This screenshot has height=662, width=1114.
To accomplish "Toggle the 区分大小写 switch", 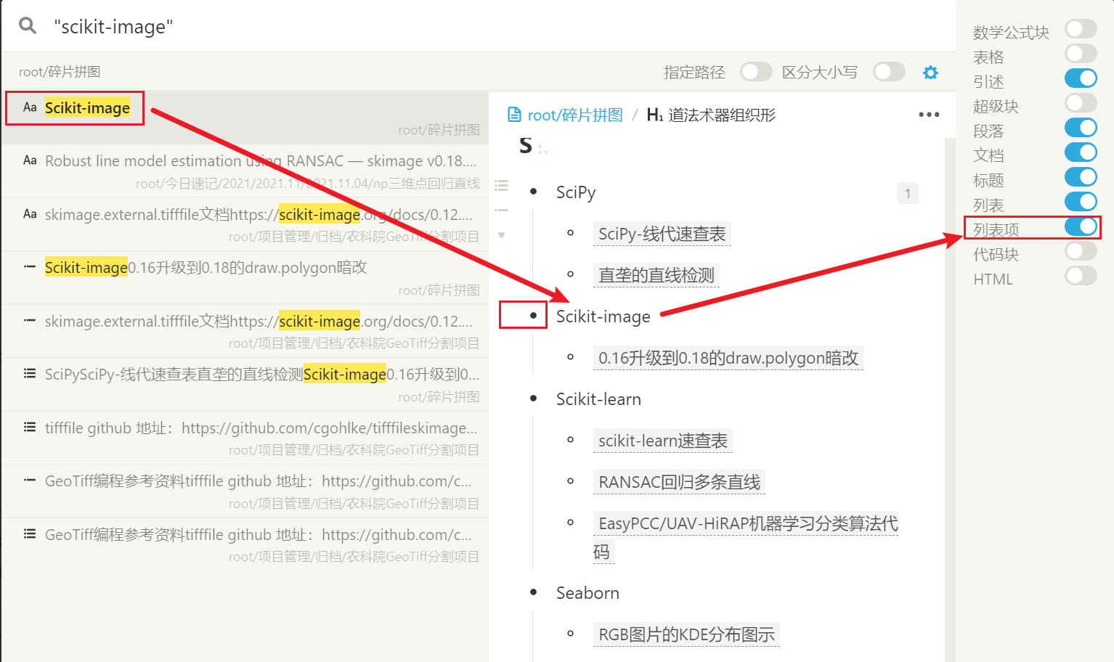I will tap(889, 72).
